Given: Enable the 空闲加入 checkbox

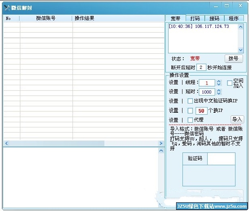Looking at the screenshot, I should click(x=229, y=83).
